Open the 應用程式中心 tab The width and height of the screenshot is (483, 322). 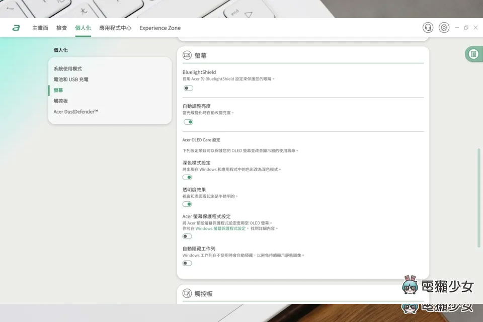click(x=115, y=28)
